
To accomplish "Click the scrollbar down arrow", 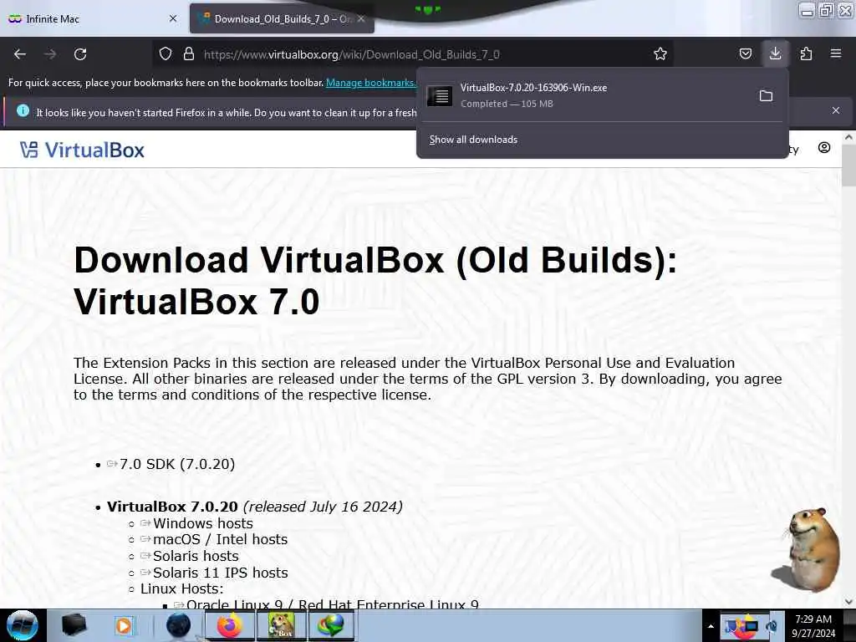I will click(x=848, y=602).
